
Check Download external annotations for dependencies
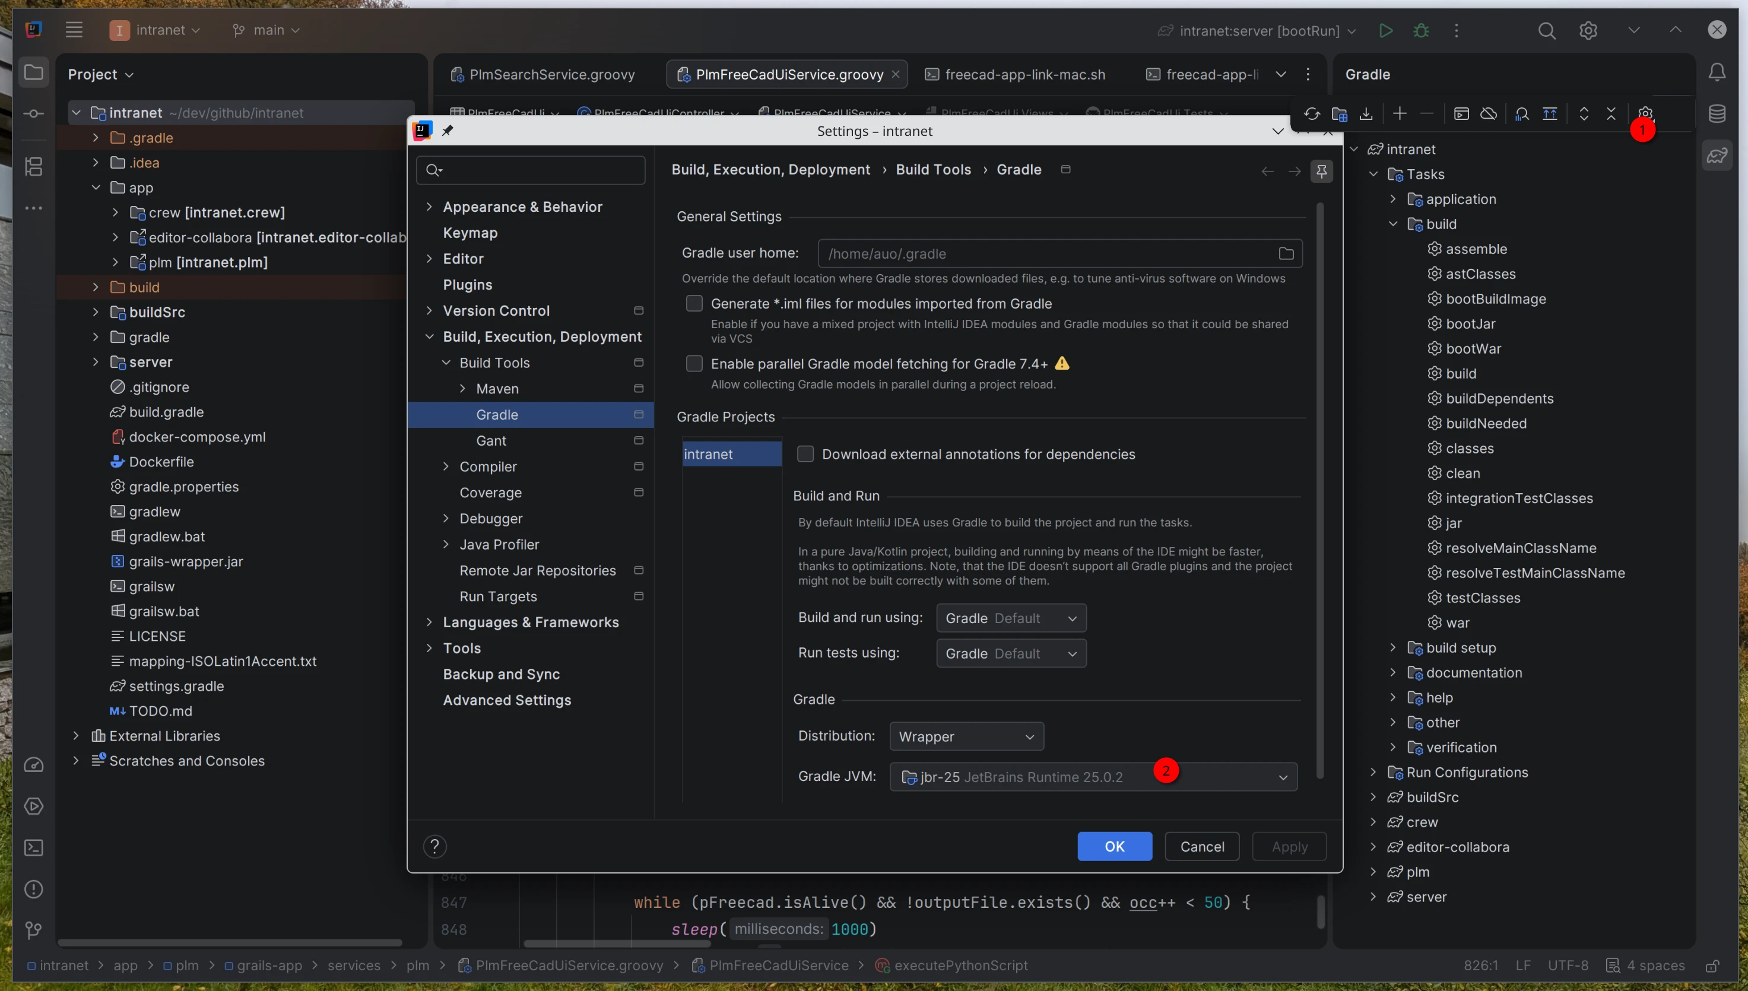[805, 453]
